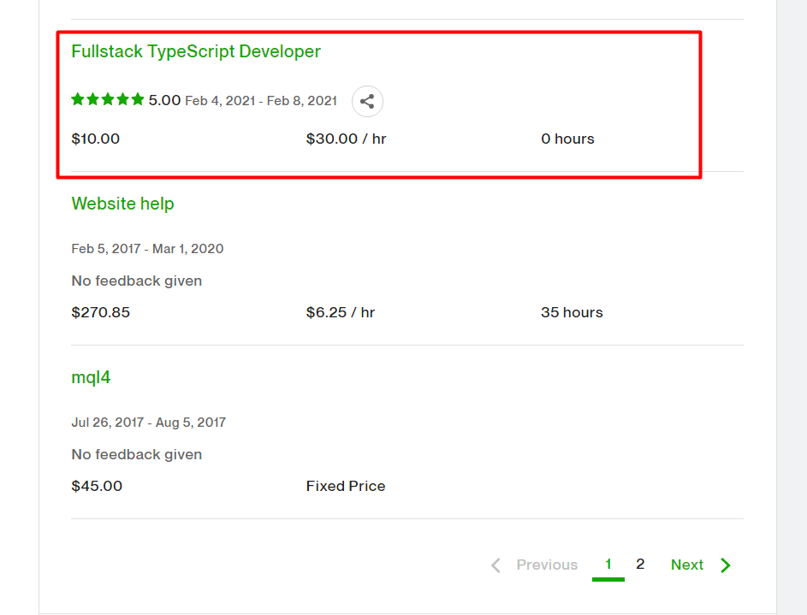Click the left chevron beside Previous
Screen dimensions: 807x615
[495, 565]
